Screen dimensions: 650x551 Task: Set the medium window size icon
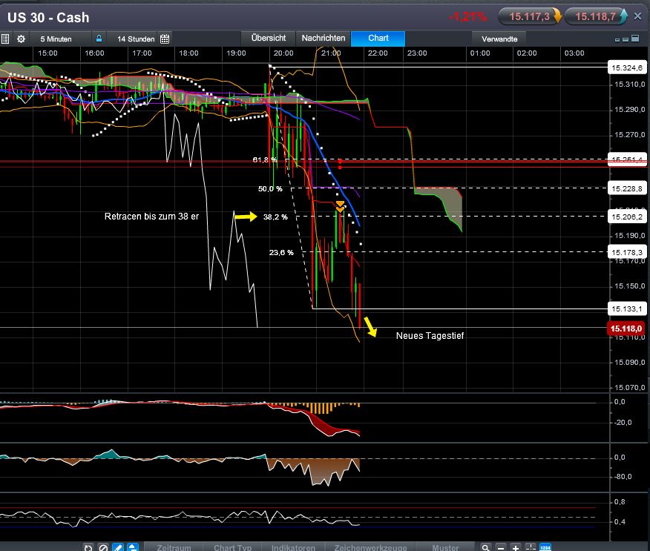pos(625,39)
